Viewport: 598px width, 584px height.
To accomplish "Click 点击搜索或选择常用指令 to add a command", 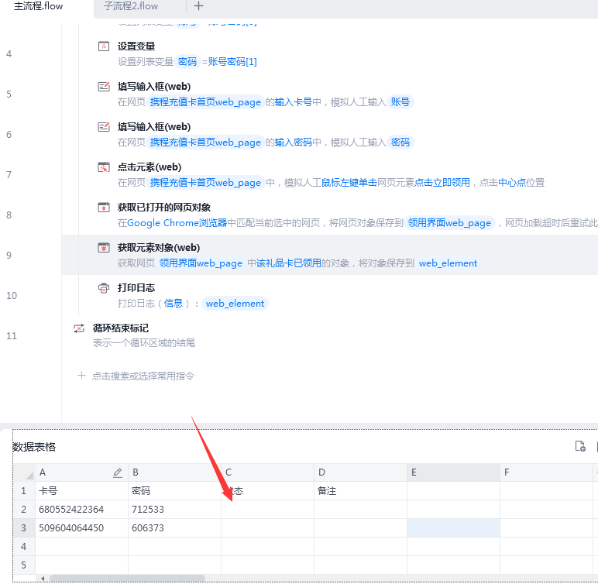I will point(143,376).
